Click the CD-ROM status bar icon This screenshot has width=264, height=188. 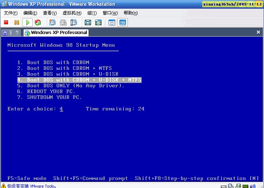231,186
